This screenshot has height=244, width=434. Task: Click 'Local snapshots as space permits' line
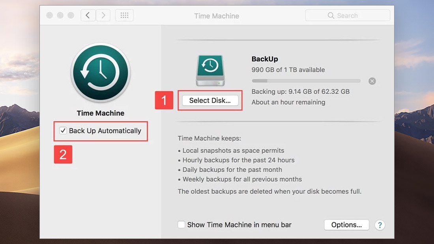coord(233,151)
